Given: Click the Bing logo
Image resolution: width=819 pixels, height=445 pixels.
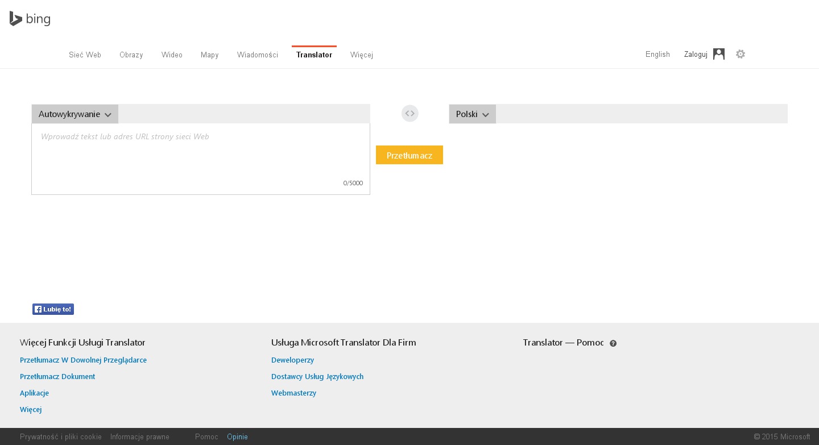Looking at the screenshot, I should click(x=30, y=19).
